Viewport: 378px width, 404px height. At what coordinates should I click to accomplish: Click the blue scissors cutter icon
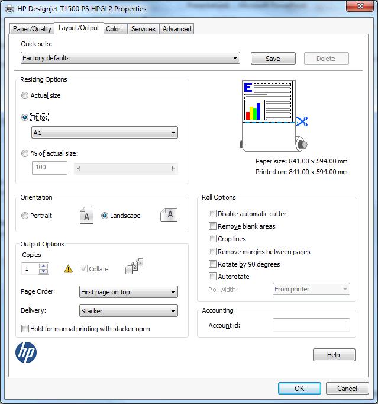point(302,121)
